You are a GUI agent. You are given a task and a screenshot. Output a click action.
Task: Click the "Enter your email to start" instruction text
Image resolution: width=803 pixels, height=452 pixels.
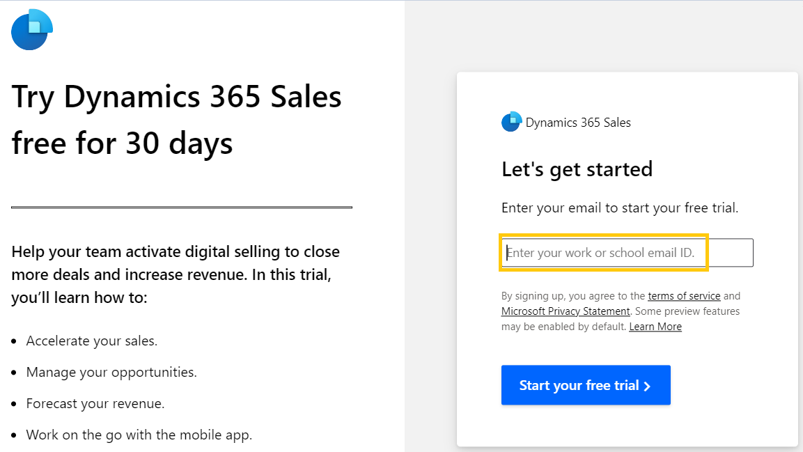pyautogui.click(x=619, y=208)
